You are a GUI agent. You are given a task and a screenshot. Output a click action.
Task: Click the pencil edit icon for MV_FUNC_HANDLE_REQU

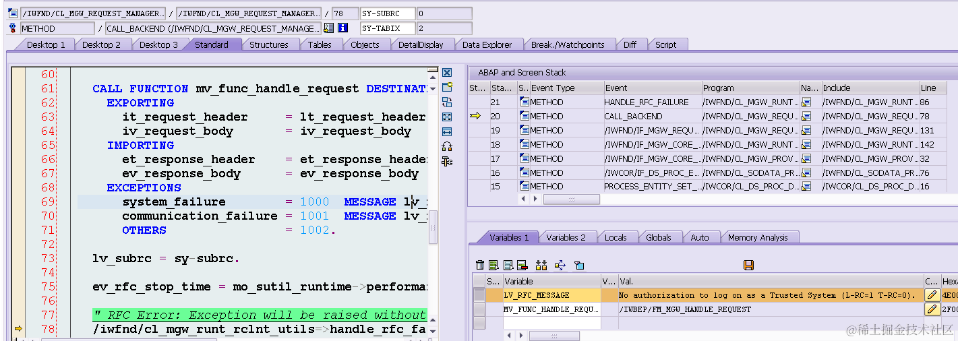click(932, 309)
